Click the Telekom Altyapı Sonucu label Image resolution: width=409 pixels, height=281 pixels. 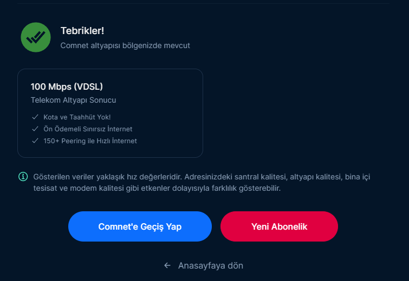tap(73, 100)
